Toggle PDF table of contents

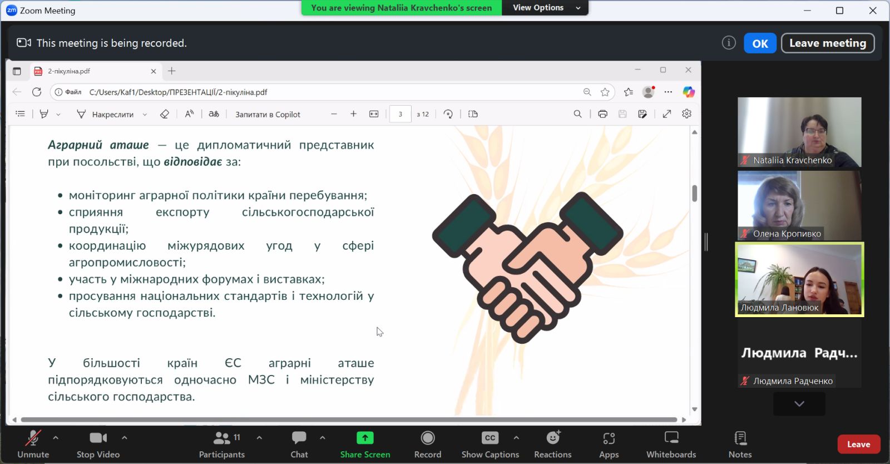coord(21,114)
